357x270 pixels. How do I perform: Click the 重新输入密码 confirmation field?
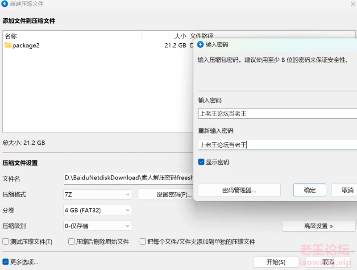[x=278, y=145]
